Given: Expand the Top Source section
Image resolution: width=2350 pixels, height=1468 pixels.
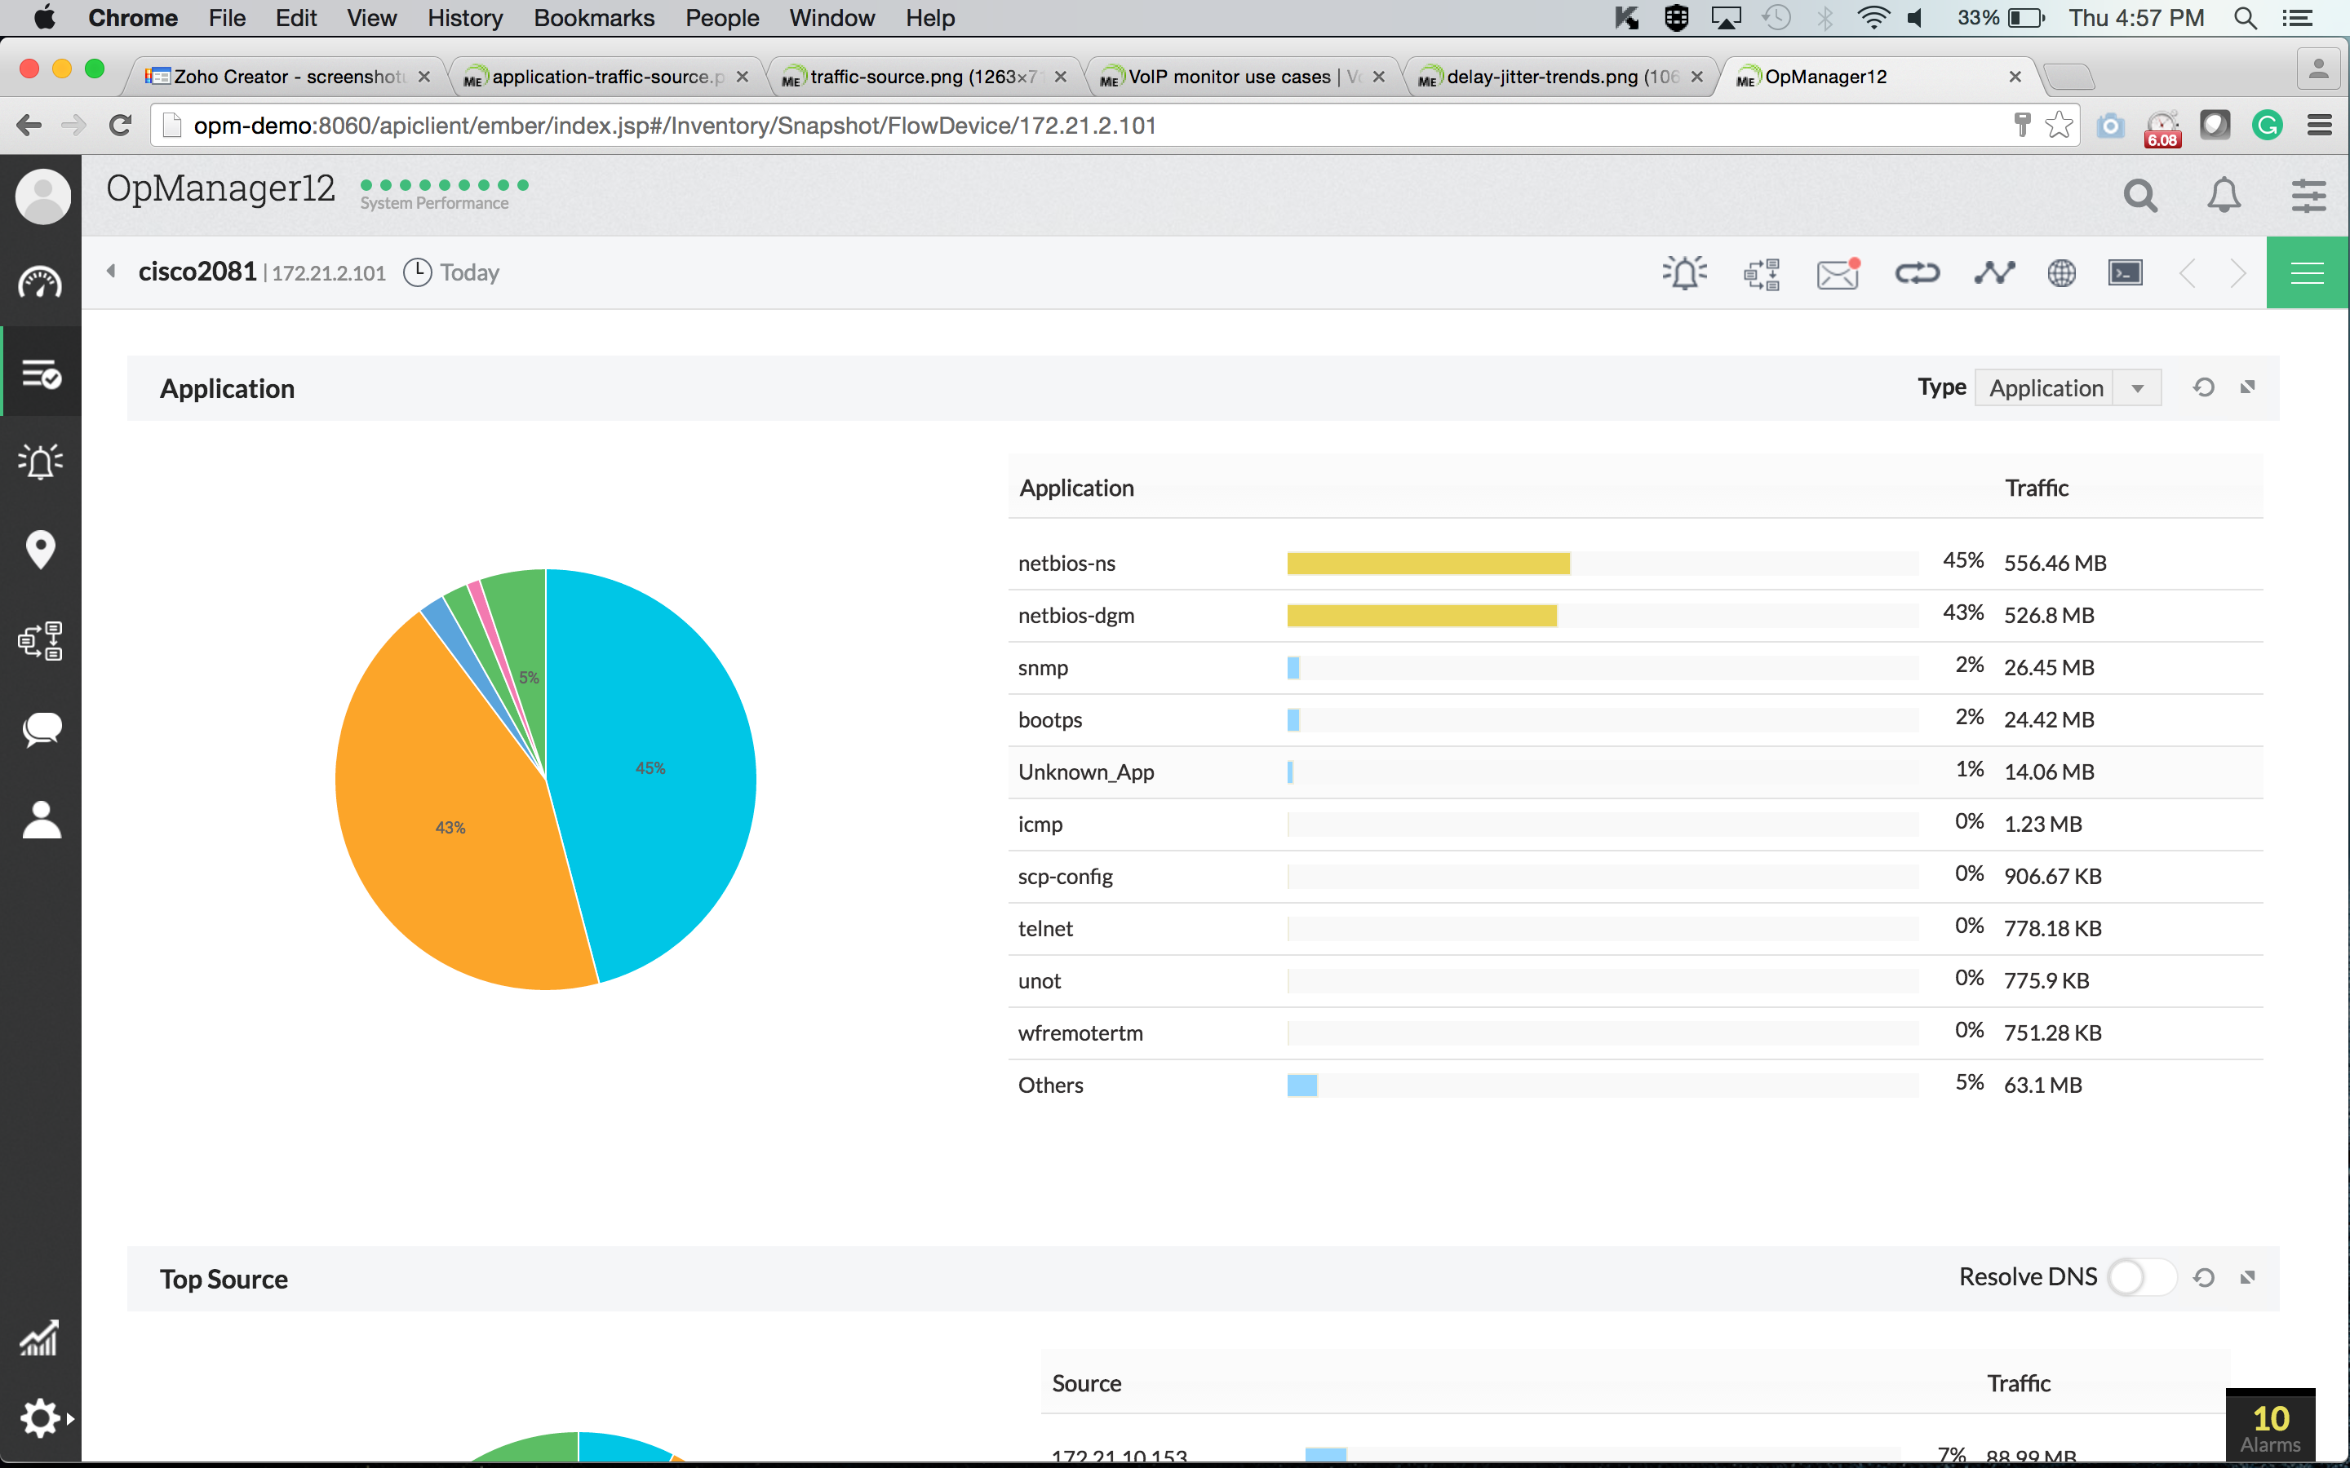Looking at the screenshot, I should (2247, 1276).
